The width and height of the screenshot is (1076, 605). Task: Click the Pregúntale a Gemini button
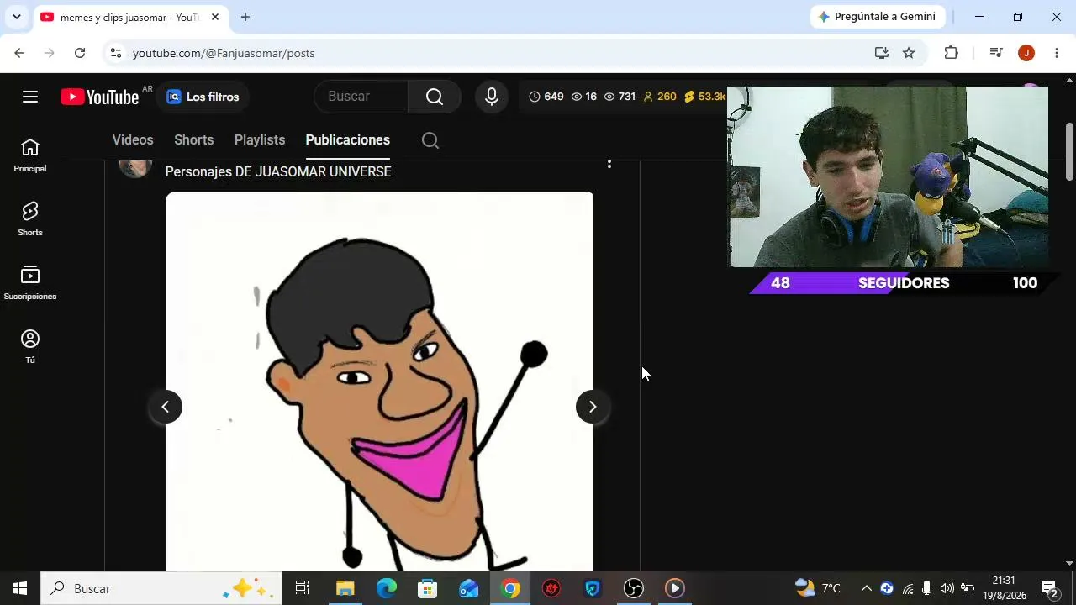[x=878, y=17]
